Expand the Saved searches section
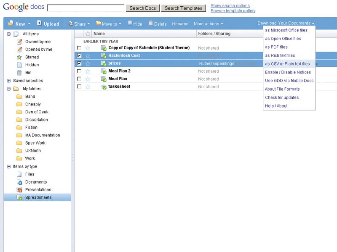Image resolution: width=337 pixels, height=252 pixels. click(x=9, y=81)
